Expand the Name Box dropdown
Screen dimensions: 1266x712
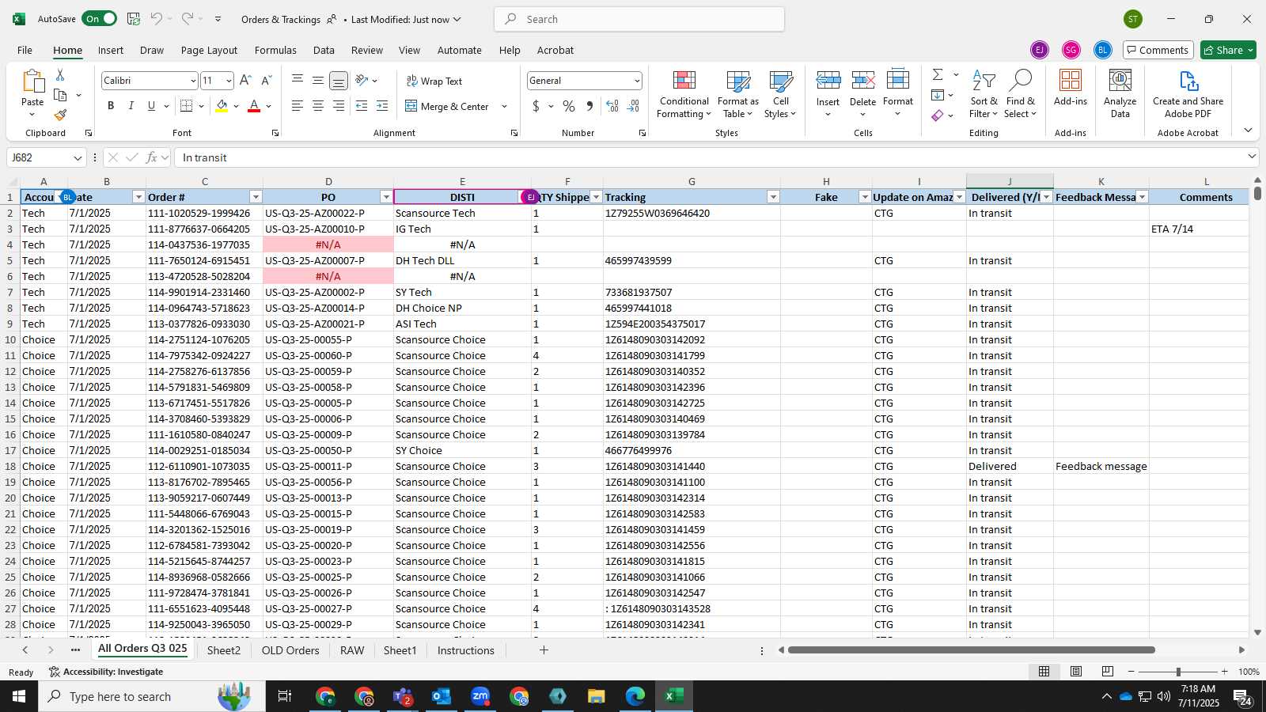point(78,157)
